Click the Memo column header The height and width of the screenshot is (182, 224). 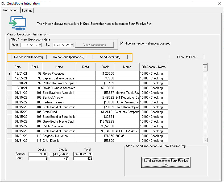[x=127, y=67]
